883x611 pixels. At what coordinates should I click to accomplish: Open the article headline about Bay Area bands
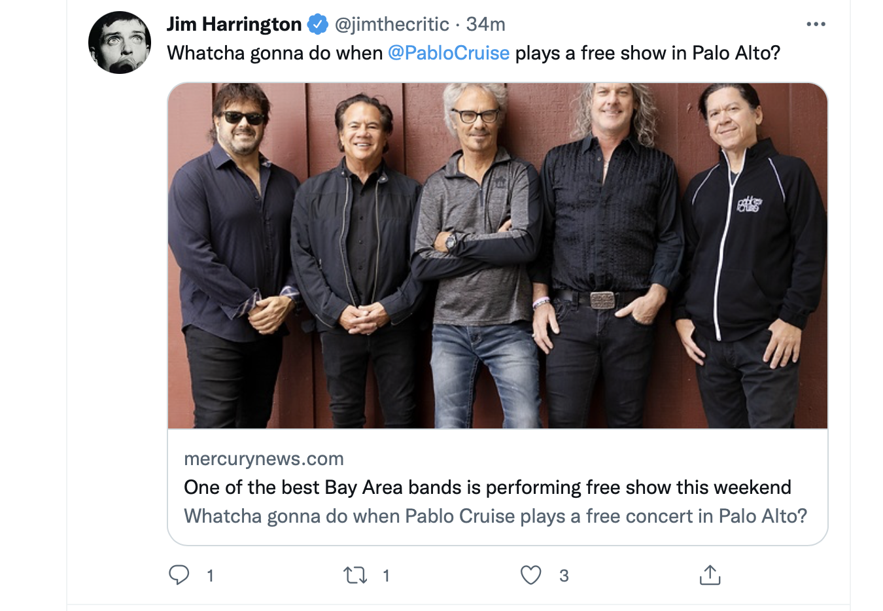click(487, 487)
